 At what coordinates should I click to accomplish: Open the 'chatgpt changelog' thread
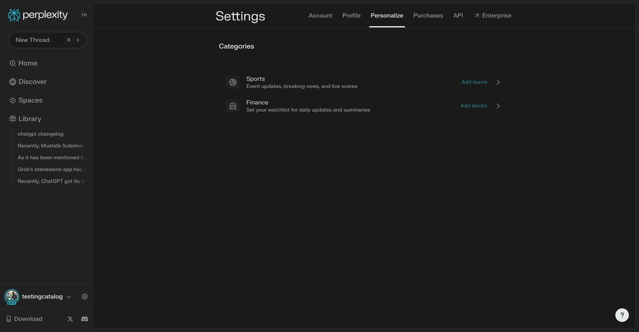41,134
